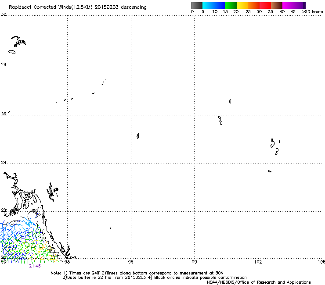
Task: Click the '20150203' date in the title
Action: (x=107, y=7)
